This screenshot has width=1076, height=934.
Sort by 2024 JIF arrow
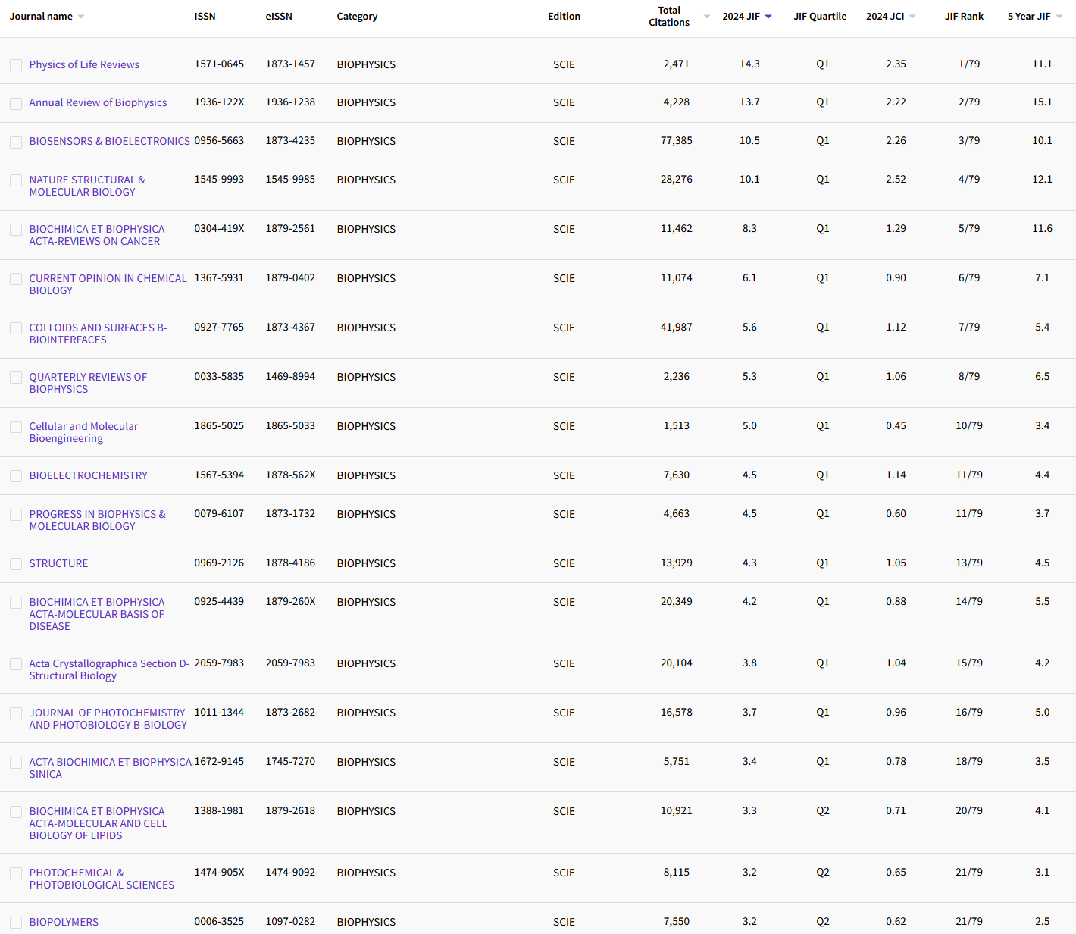coord(768,17)
